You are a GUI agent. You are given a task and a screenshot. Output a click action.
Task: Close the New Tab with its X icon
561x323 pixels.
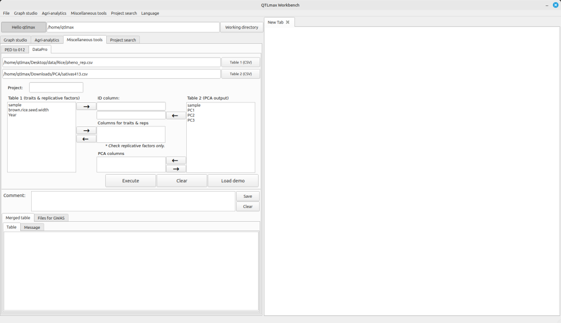pos(288,22)
